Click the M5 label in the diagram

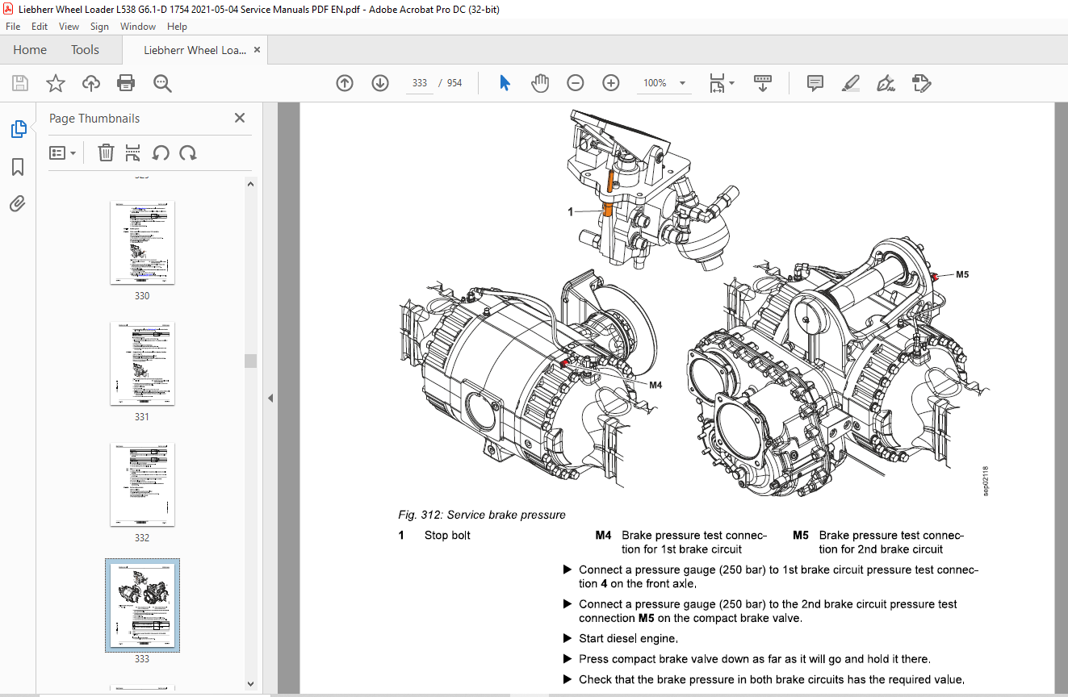tap(962, 274)
